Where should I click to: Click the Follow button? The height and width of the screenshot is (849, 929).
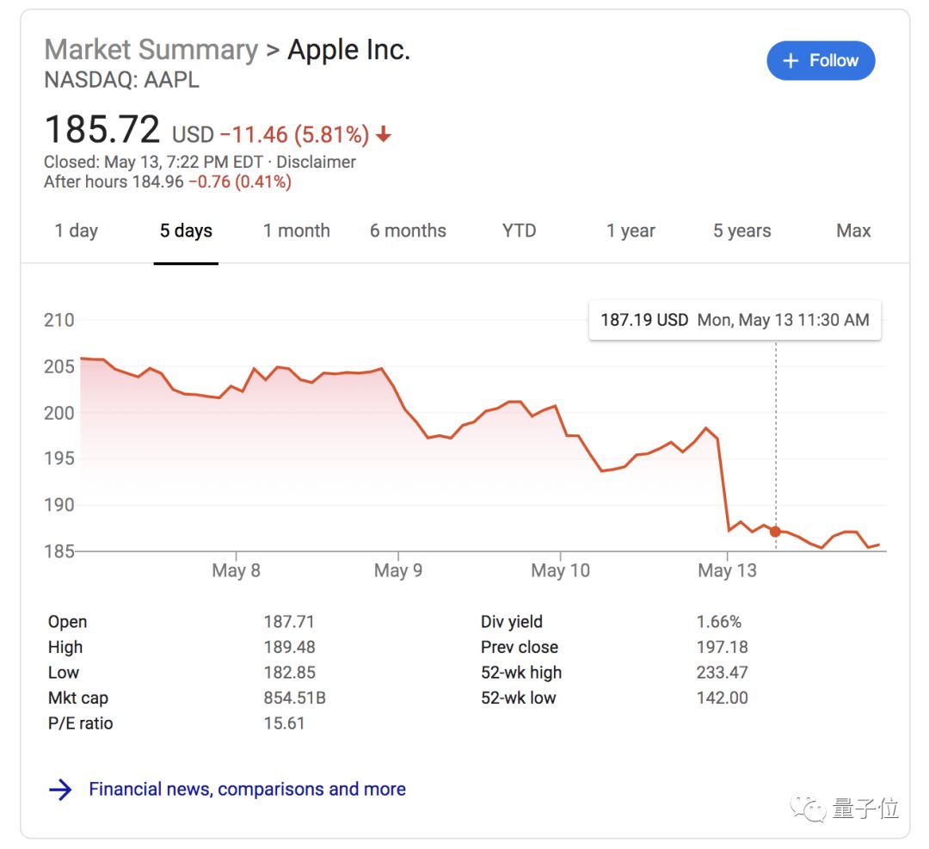pos(821,61)
